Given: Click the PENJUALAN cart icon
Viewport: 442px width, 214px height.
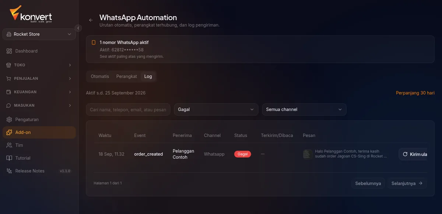Looking at the screenshot, I should point(9,79).
